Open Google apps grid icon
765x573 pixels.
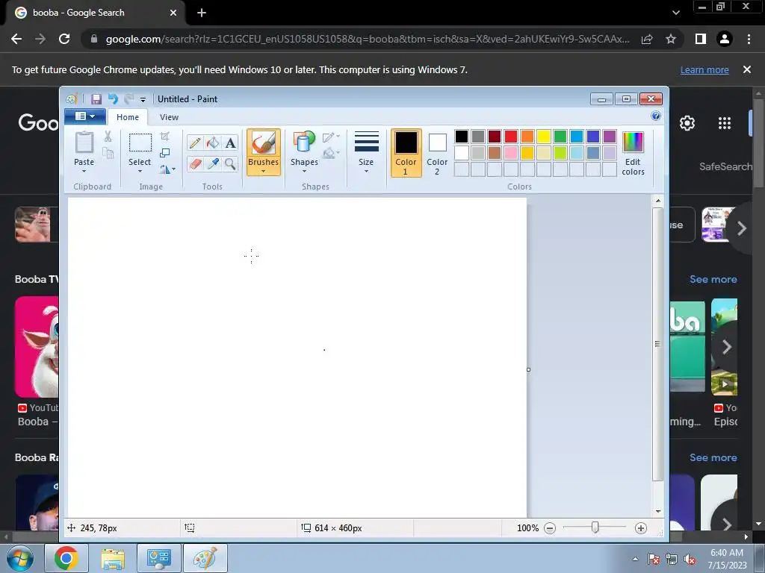pos(725,123)
